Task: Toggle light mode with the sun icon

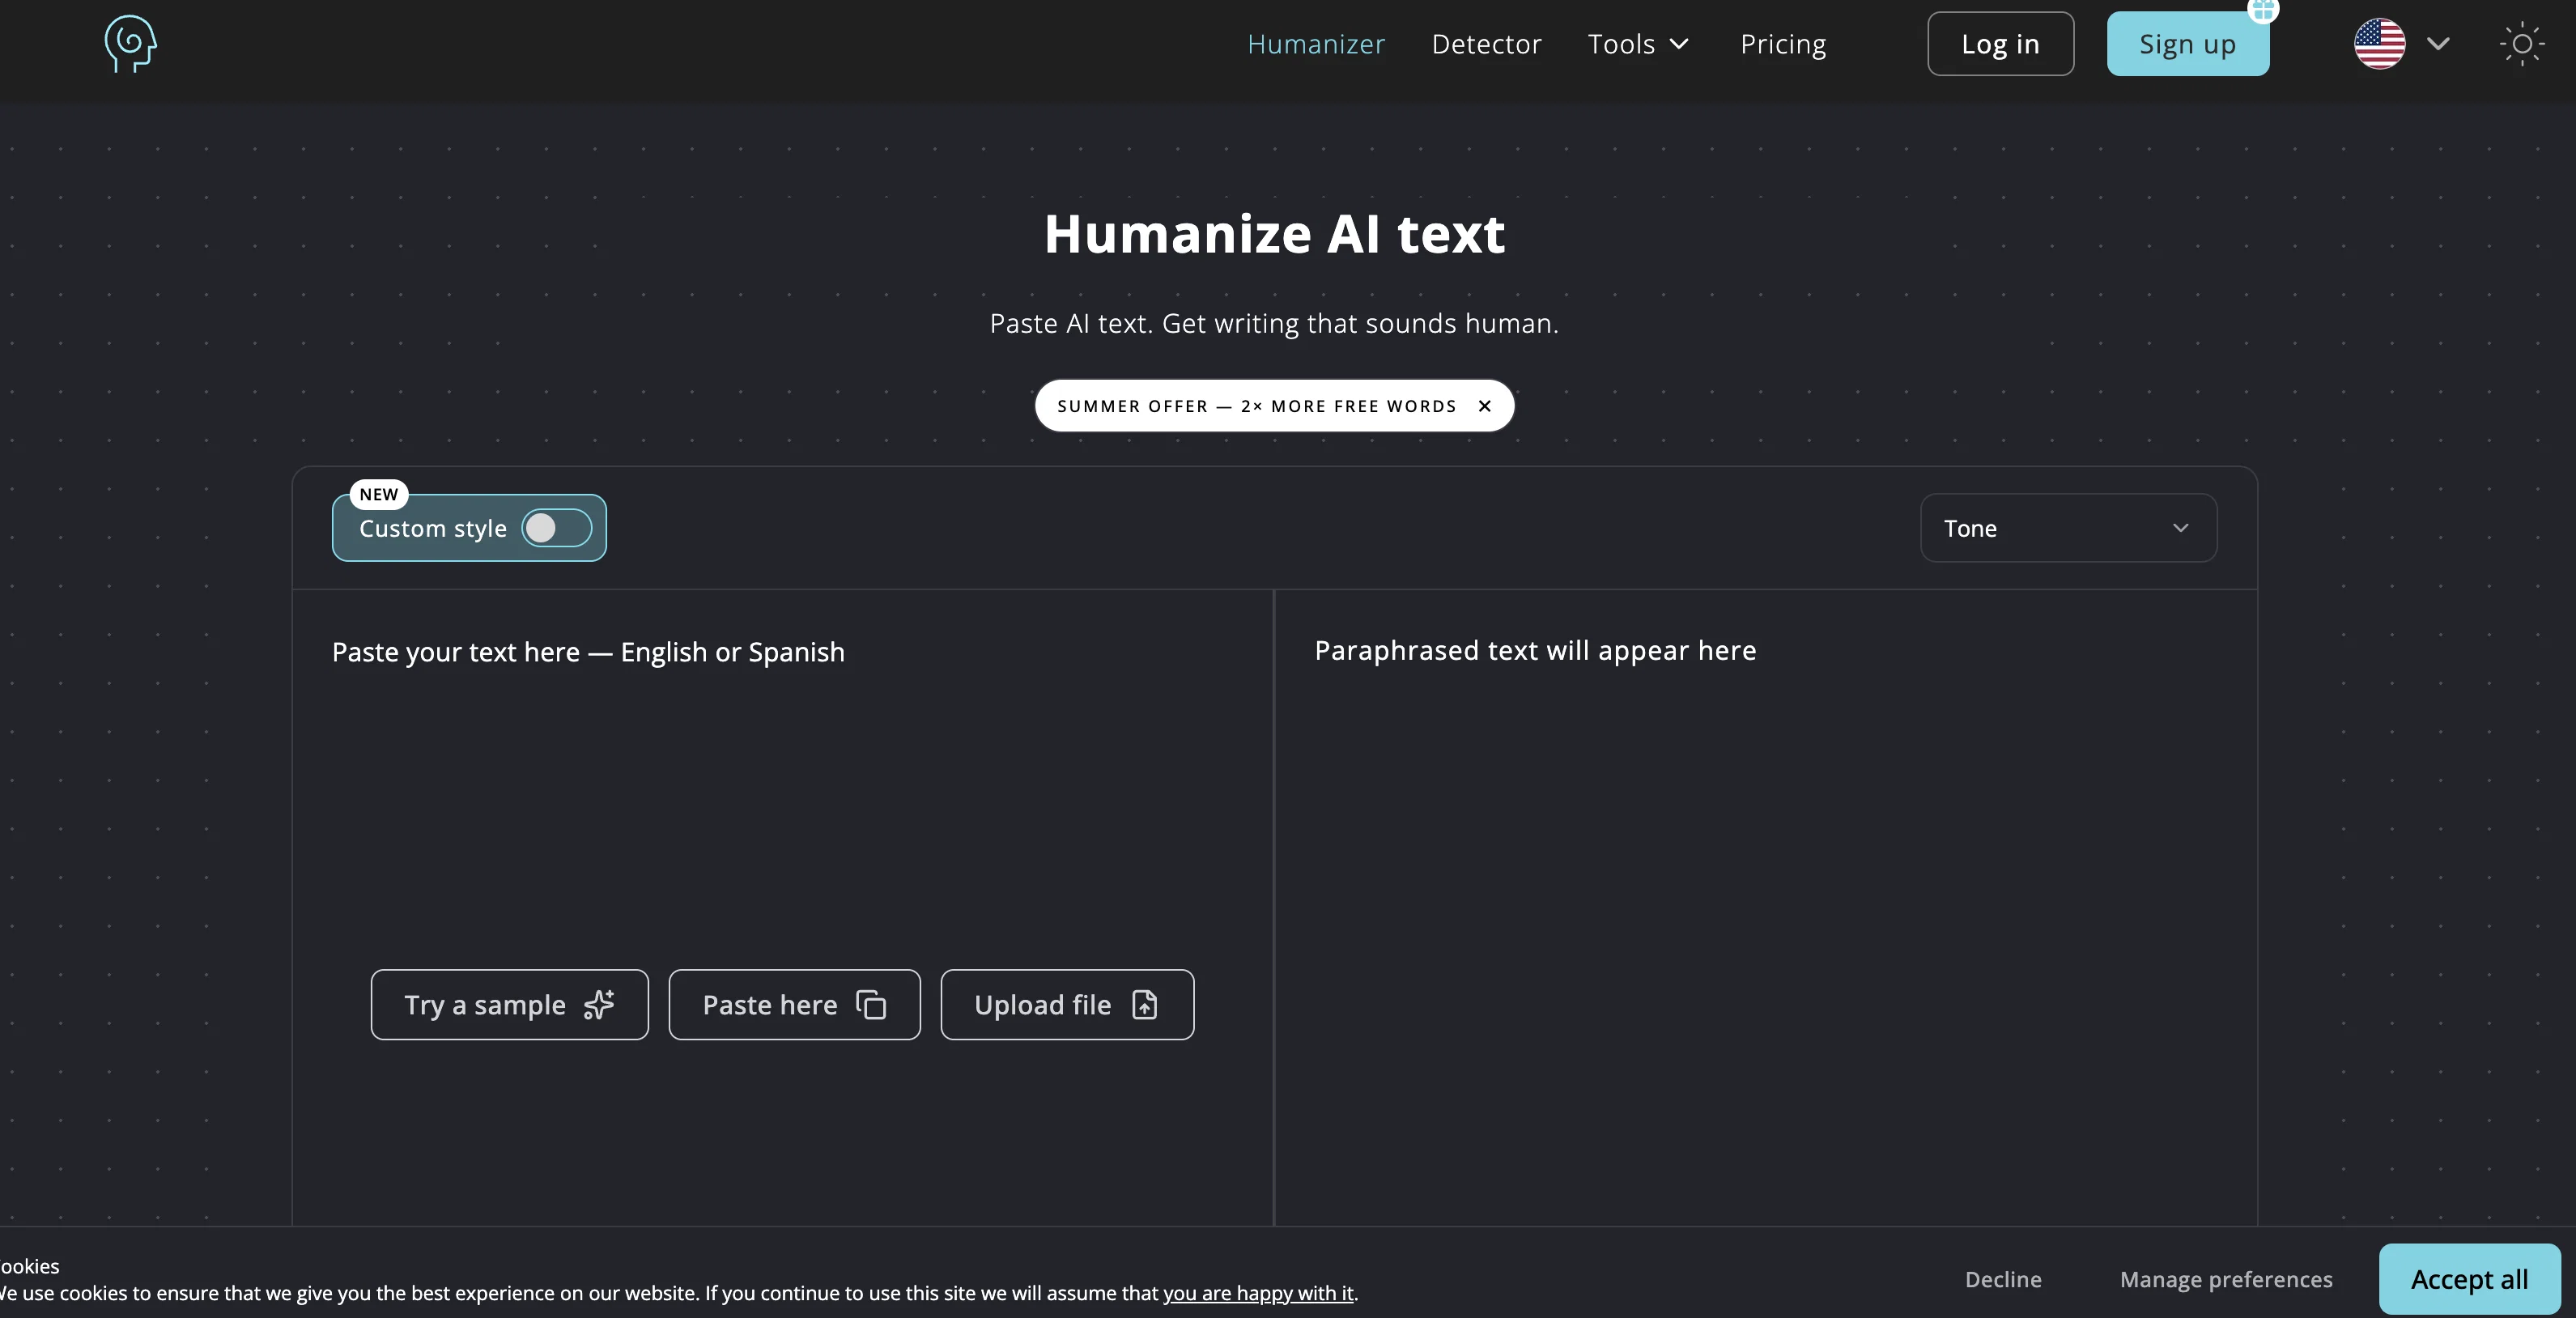Action: 2521,44
